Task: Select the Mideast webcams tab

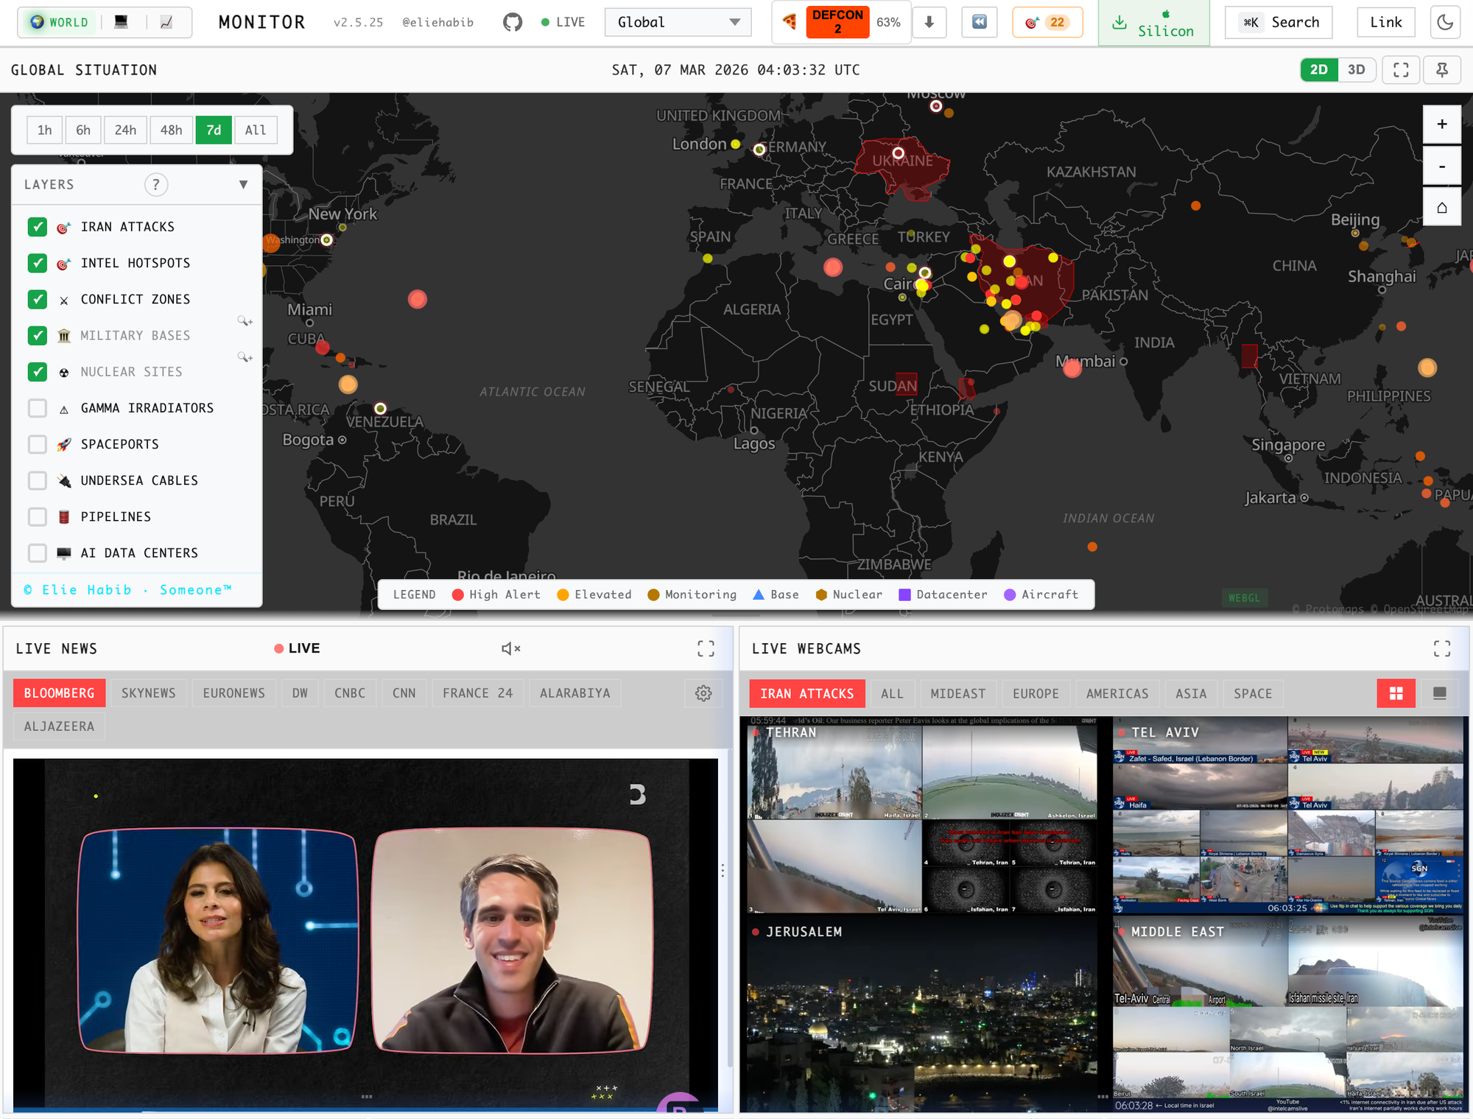Action: (957, 693)
